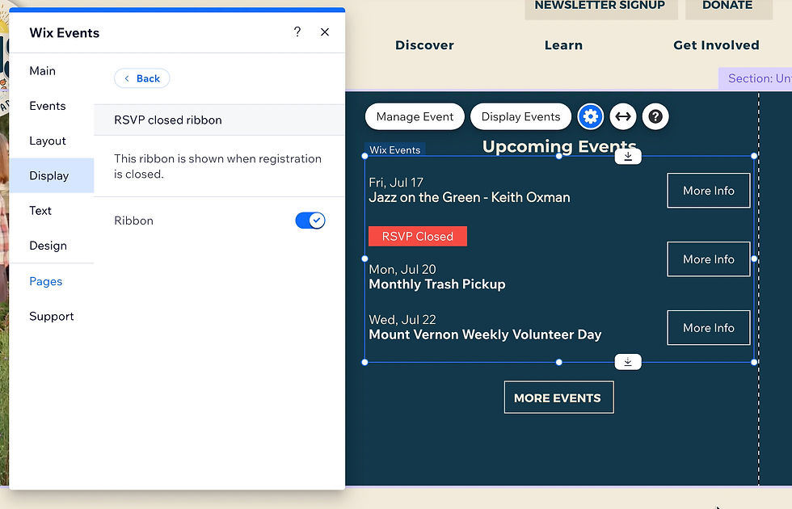
Task: Click the Wix Events widget label
Action: (x=395, y=150)
